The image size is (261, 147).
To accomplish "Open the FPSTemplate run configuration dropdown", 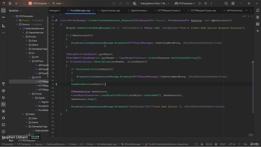I will 185,3.
